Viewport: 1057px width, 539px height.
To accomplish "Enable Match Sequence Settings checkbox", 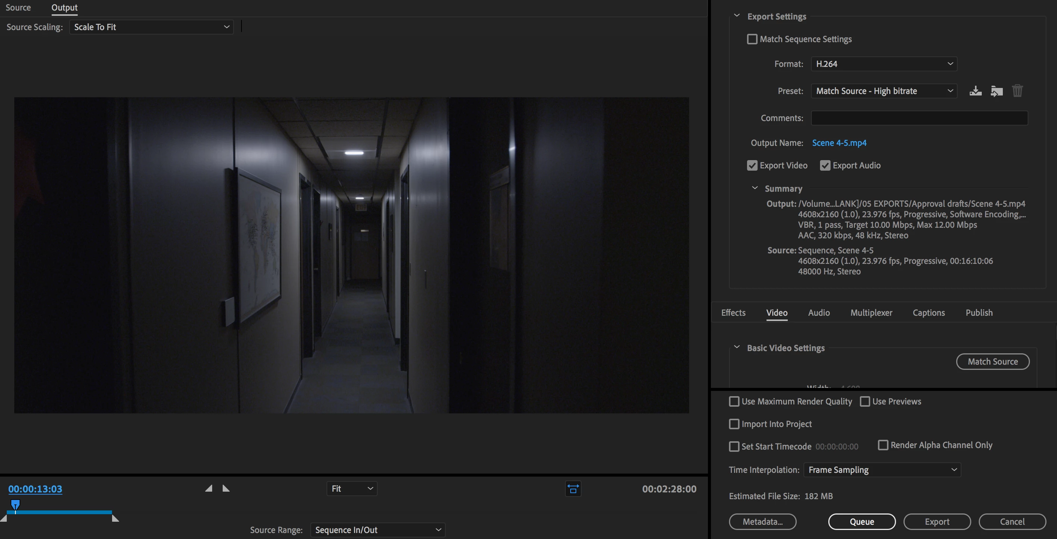I will pyautogui.click(x=752, y=39).
